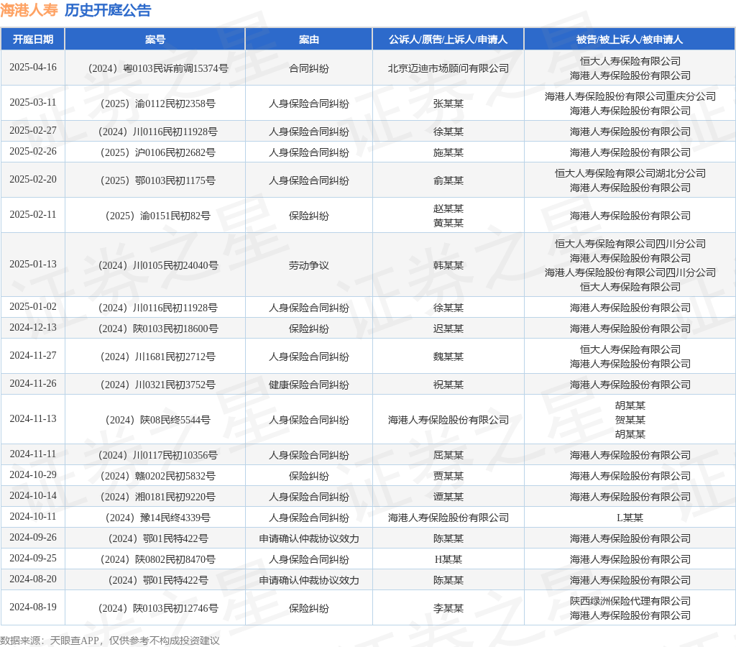Select the 案由 column header

[309, 40]
